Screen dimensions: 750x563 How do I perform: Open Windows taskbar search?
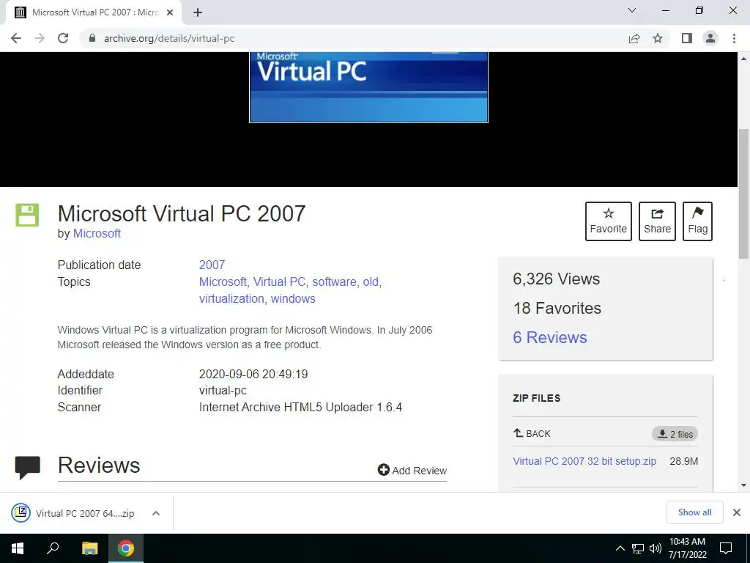point(53,548)
